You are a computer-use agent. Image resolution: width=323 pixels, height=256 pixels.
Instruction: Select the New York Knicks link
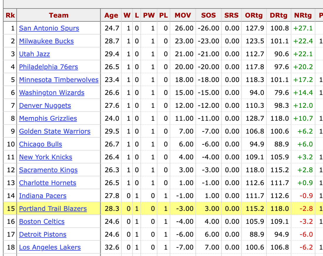(45, 157)
